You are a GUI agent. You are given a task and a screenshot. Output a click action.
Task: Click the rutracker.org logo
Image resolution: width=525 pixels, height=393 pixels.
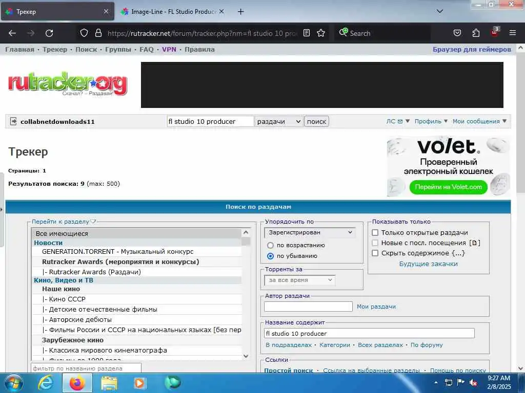tap(68, 83)
